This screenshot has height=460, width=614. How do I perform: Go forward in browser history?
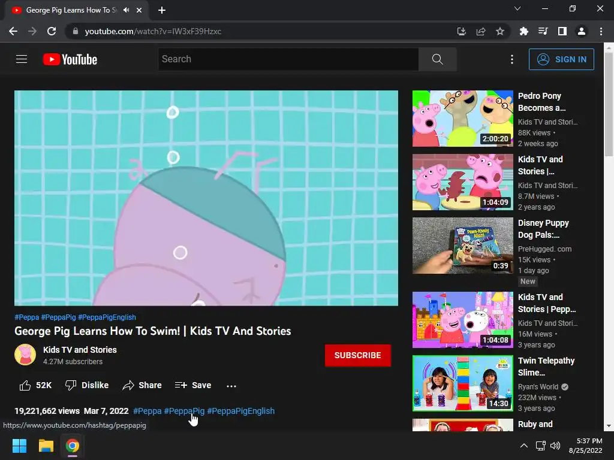[32, 31]
